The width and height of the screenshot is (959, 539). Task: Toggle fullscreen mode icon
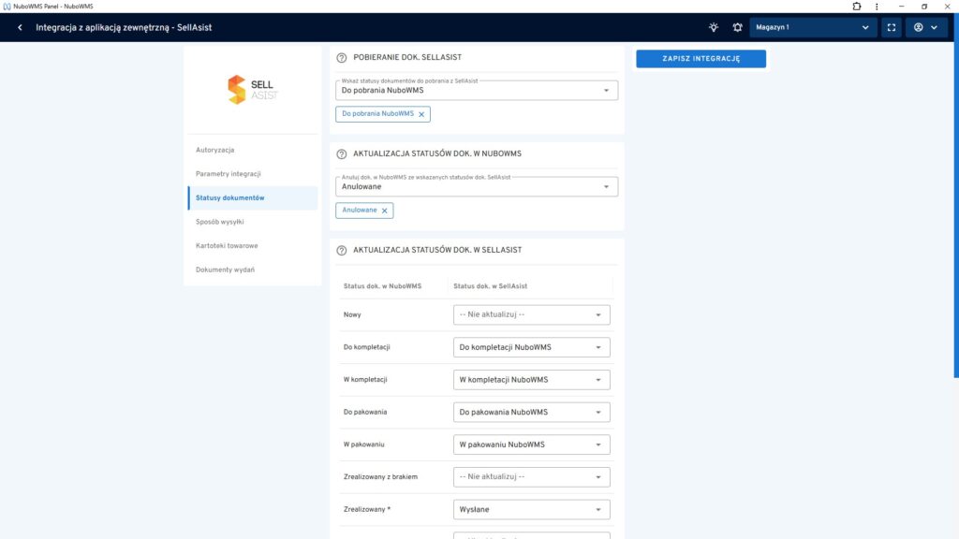[x=891, y=27]
